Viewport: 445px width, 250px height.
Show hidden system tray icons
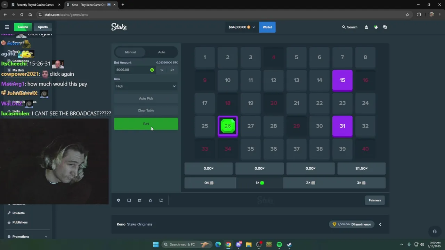[x=402, y=244]
